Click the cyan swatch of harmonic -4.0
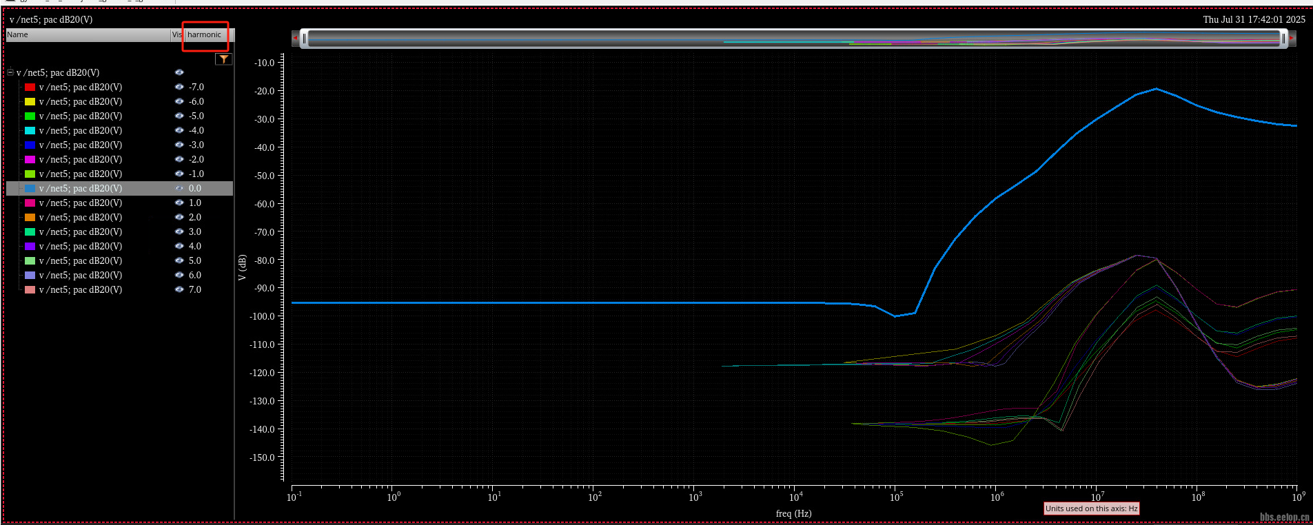The width and height of the screenshot is (1313, 525). 30,130
